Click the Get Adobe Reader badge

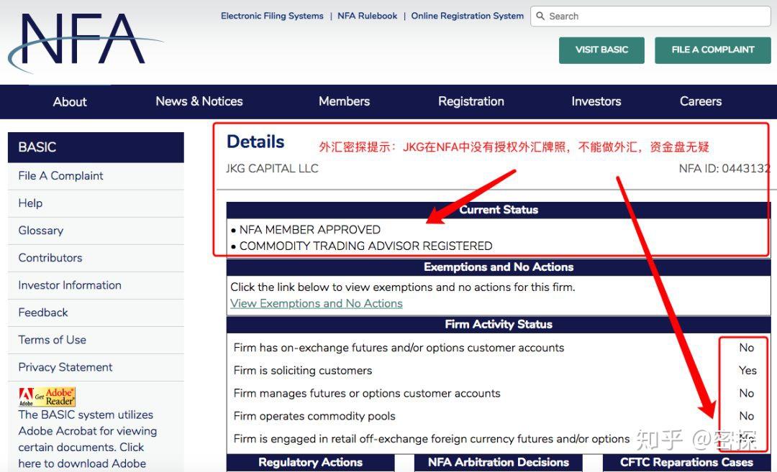[47, 397]
